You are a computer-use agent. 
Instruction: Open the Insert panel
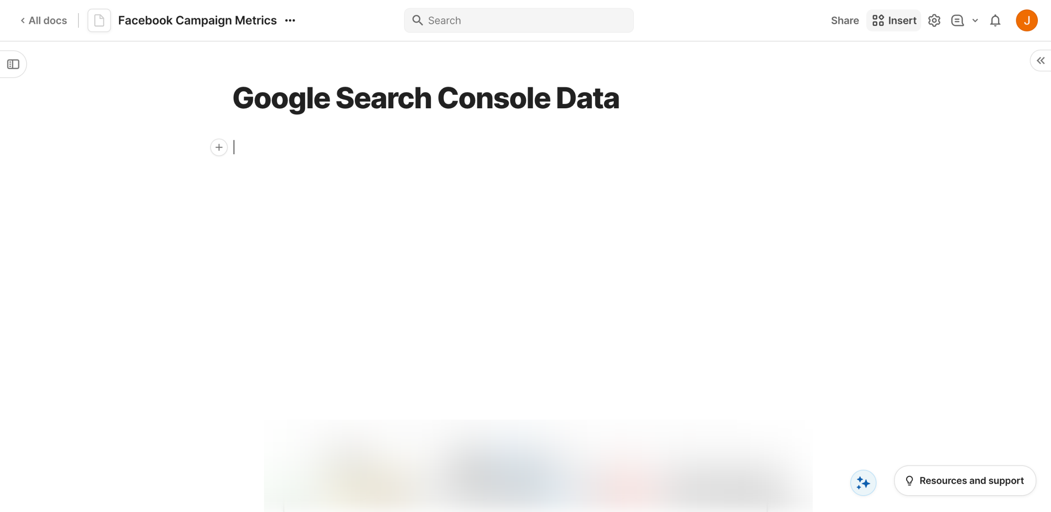pos(894,21)
